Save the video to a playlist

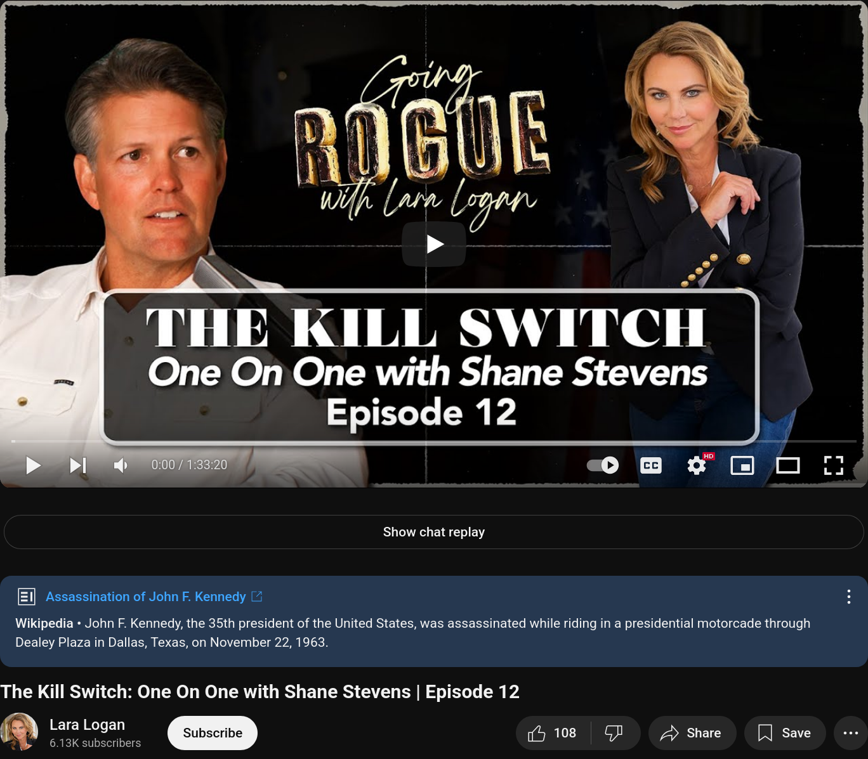[x=785, y=734]
